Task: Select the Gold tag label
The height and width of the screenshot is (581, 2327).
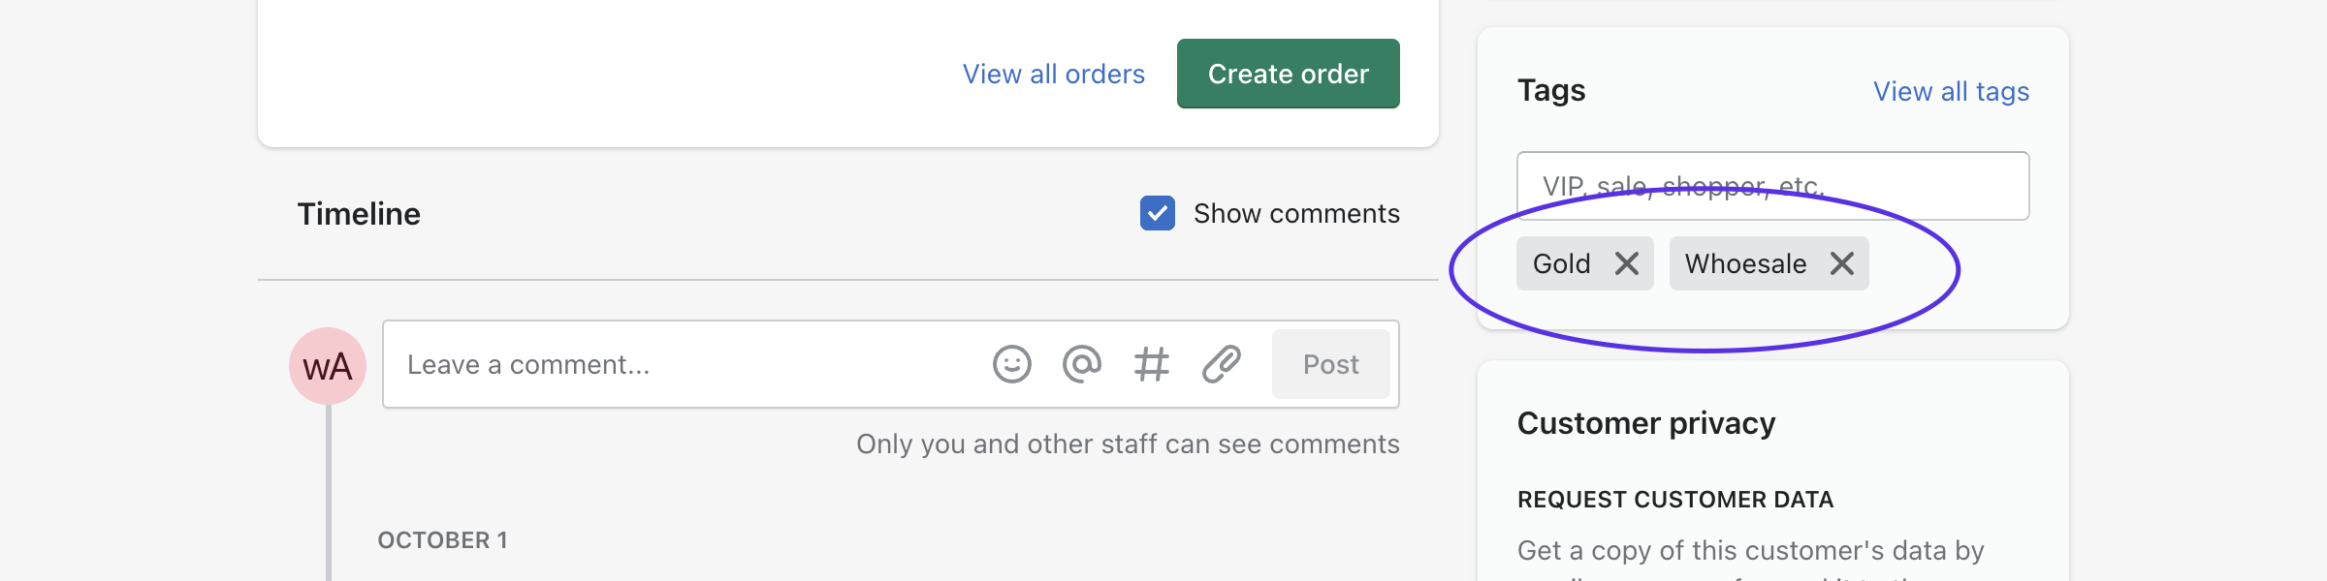Action: point(1562,263)
